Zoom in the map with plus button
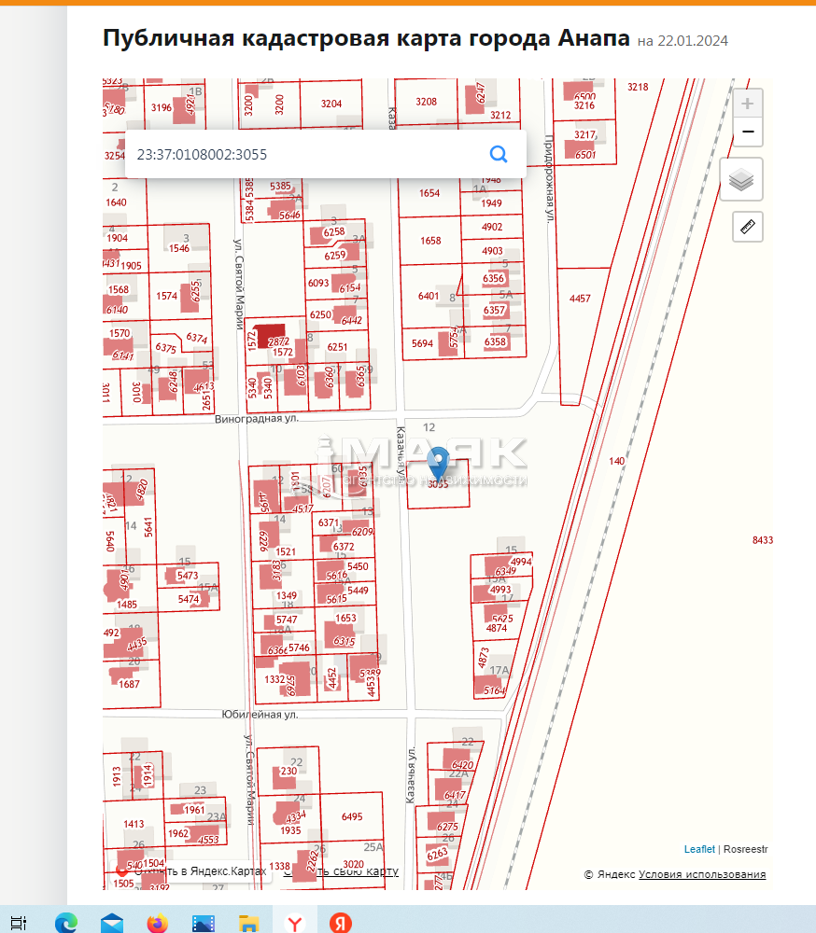Screen dimensions: 816x933 click(747, 103)
